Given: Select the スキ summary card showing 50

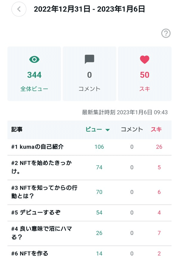Looking at the screenshot, I should click(x=144, y=74).
